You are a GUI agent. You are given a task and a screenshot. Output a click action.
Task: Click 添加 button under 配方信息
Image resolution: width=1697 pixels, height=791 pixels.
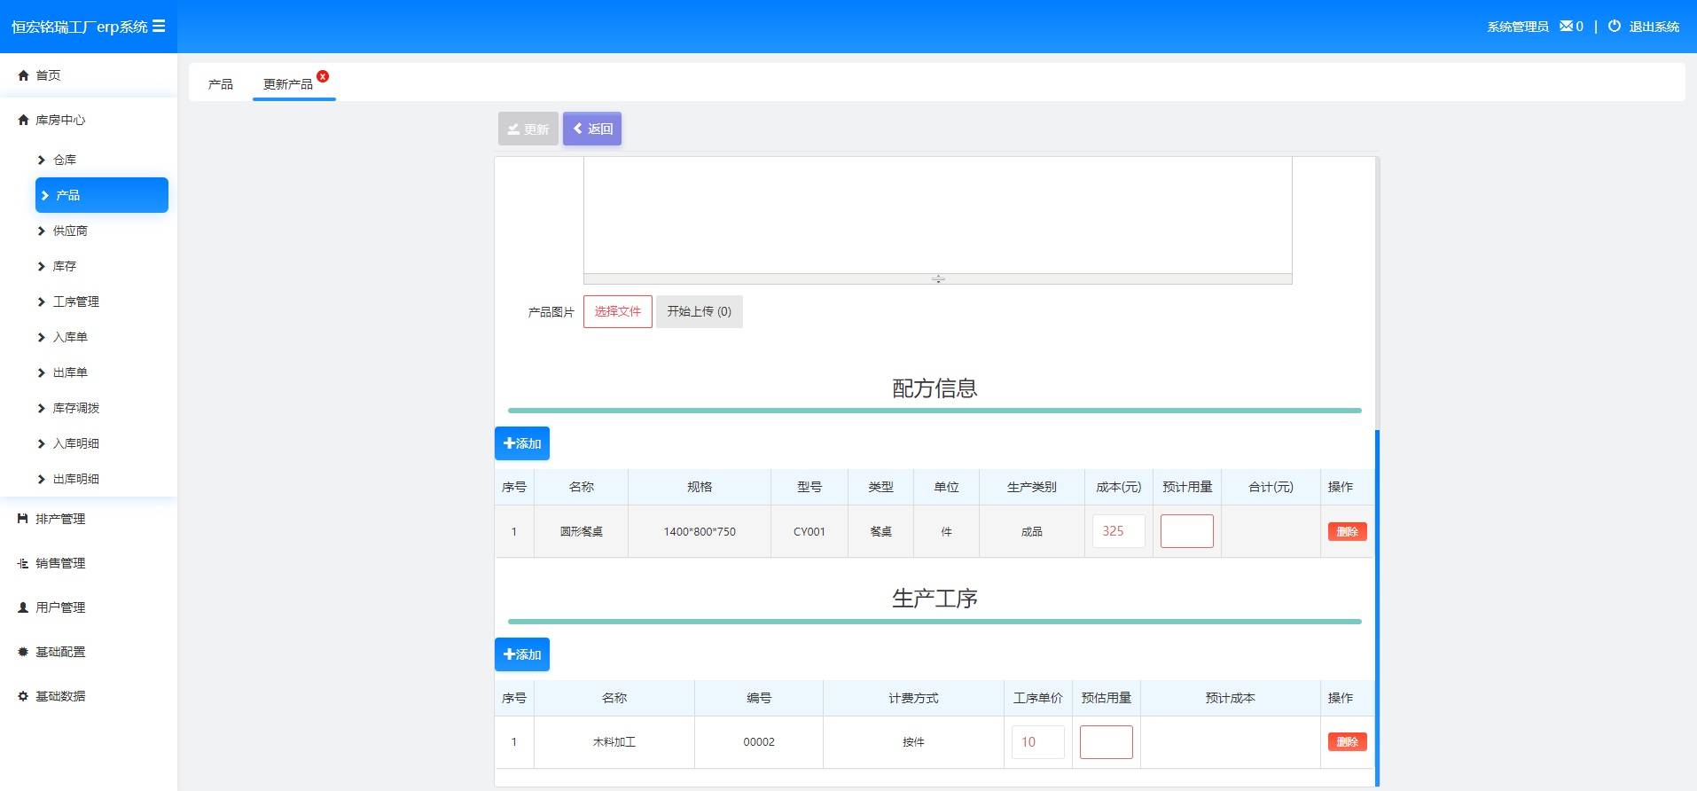[522, 443]
